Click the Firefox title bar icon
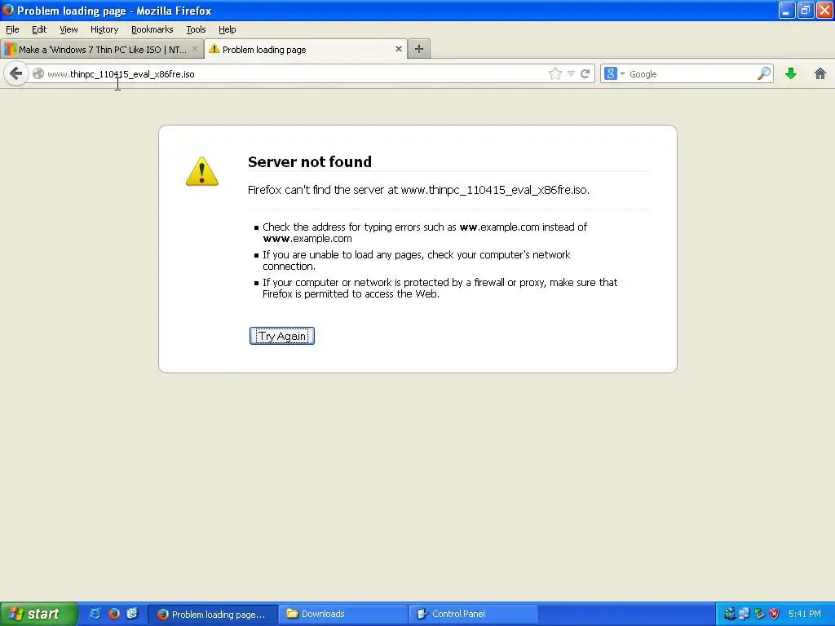 (x=7, y=10)
